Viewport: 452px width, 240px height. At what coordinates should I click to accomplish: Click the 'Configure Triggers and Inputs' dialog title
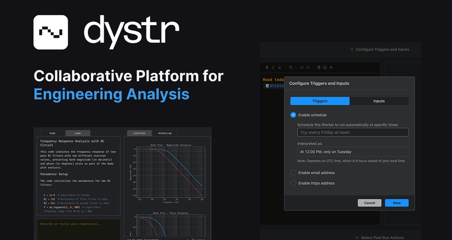click(319, 83)
